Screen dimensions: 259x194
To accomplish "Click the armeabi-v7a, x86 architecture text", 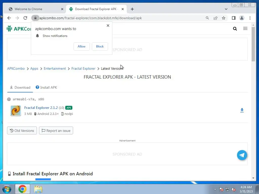I will tap(28, 99).
